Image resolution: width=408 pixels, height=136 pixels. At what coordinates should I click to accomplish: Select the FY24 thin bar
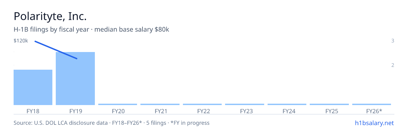pyautogui.click(x=287, y=104)
